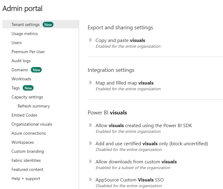Screen dimensions: 223x189
Task: Click 'Allow visuals created using the Power BI SDK'
Action: [144, 126]
